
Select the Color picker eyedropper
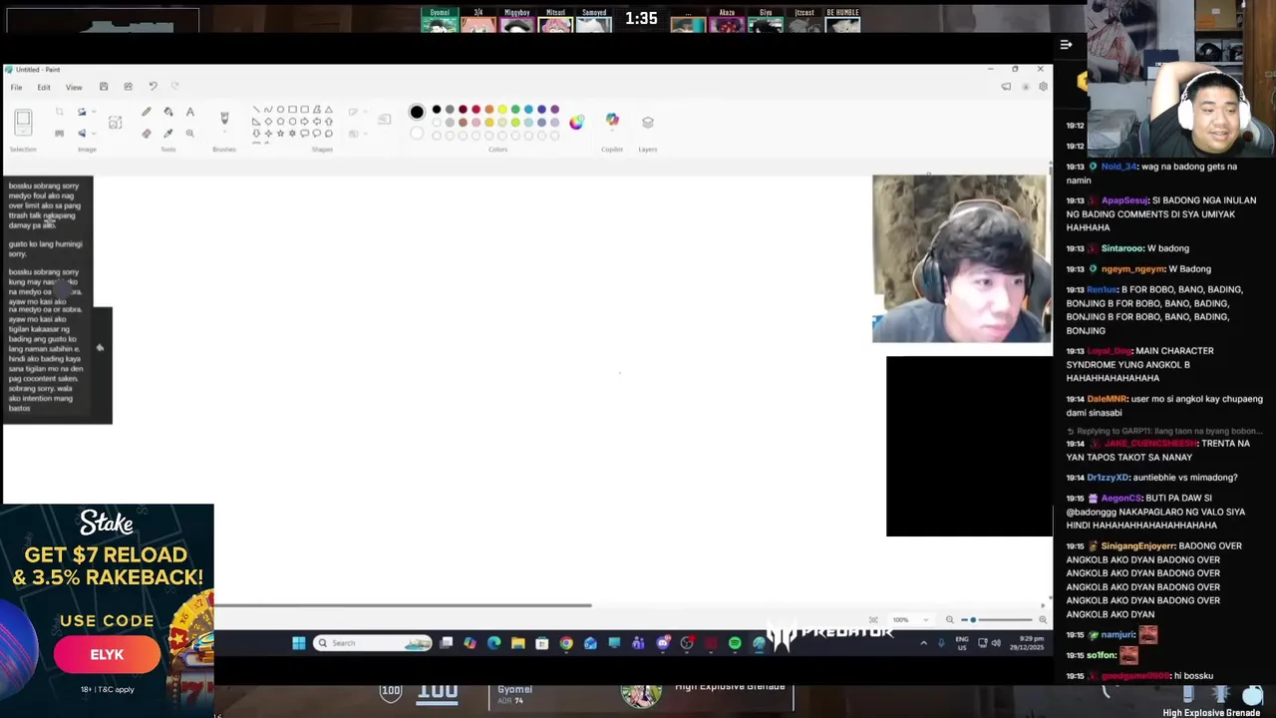(x=168, y=134)
